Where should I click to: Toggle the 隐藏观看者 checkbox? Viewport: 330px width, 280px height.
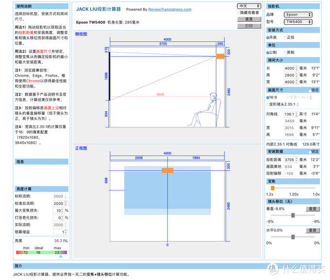238,13
